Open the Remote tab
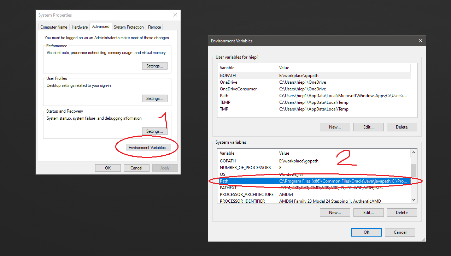Viewport: 451px width, 256px height. click(x=154, y=27)
